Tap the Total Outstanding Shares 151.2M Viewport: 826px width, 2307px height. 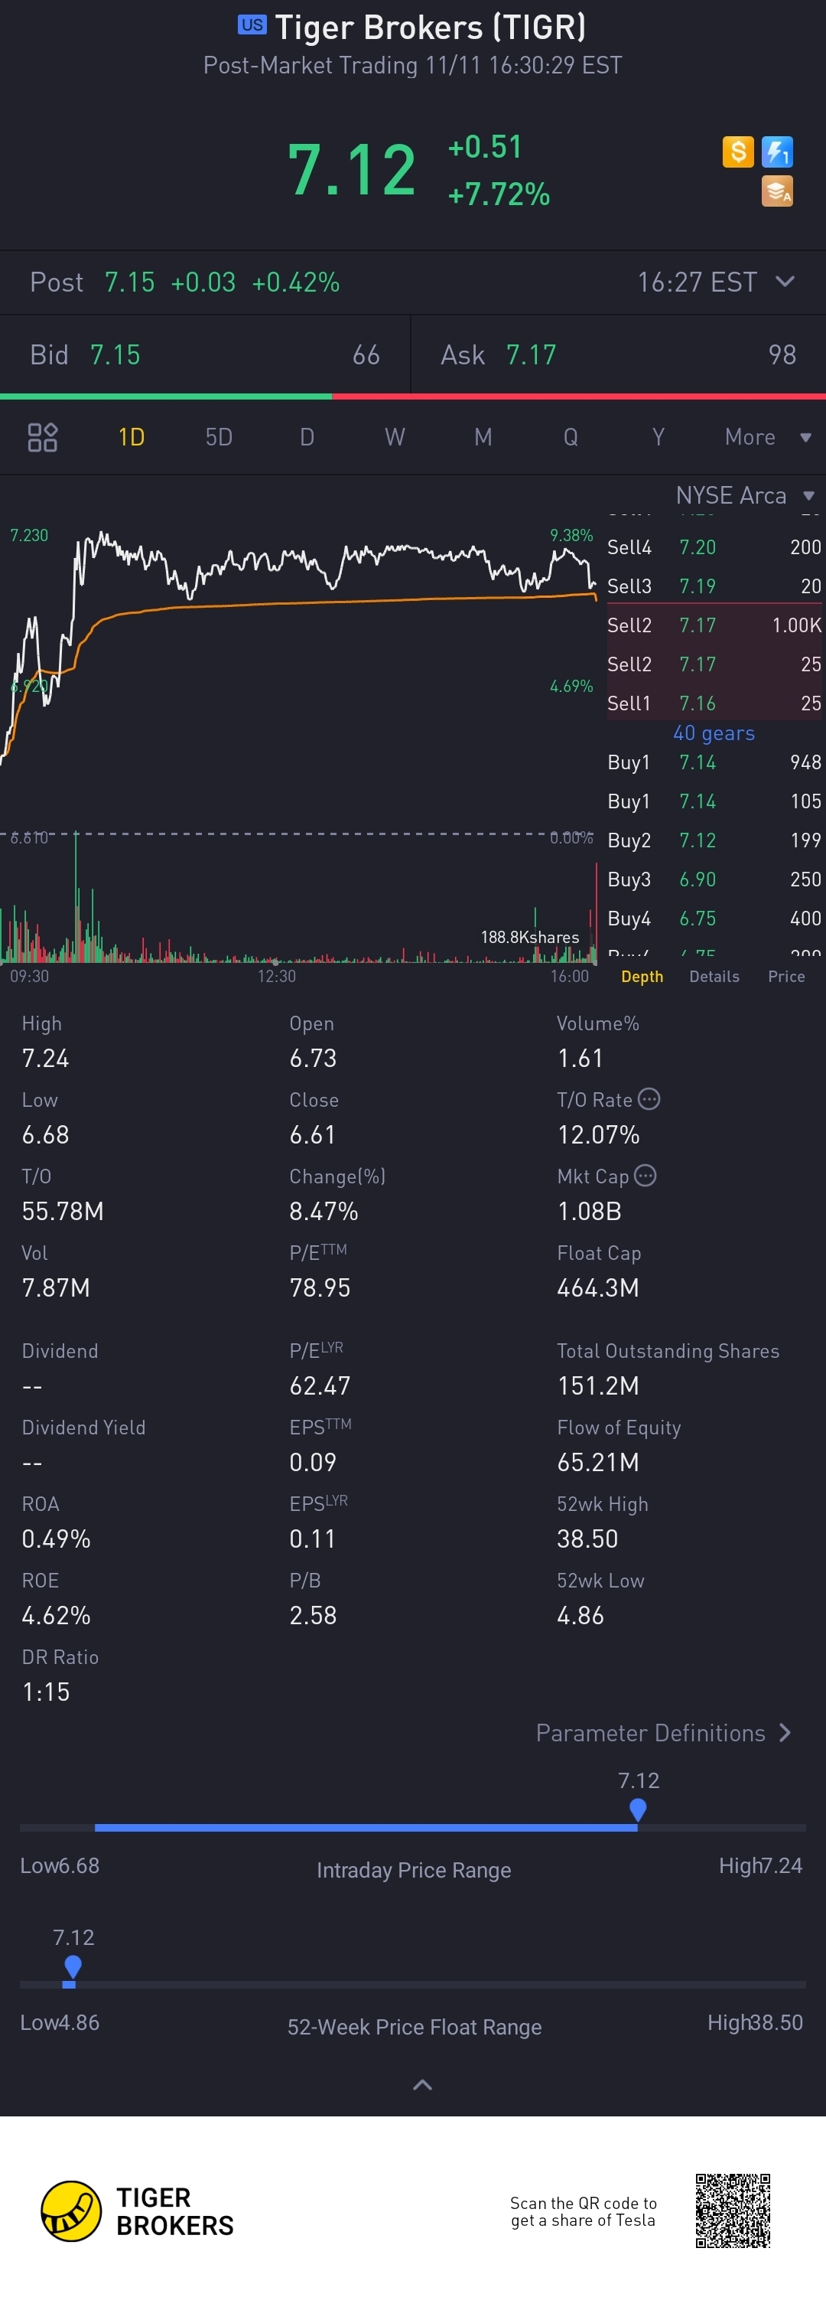point(598,1385)
